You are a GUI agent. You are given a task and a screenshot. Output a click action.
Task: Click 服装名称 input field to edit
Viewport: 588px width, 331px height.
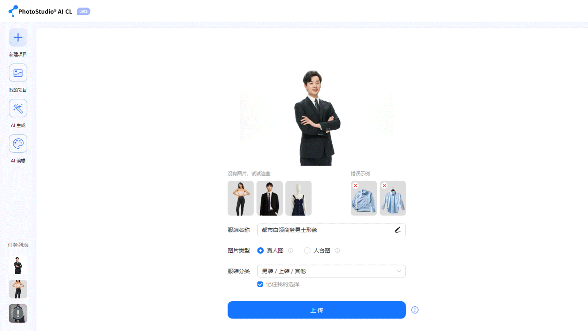[x=331, y=230]
